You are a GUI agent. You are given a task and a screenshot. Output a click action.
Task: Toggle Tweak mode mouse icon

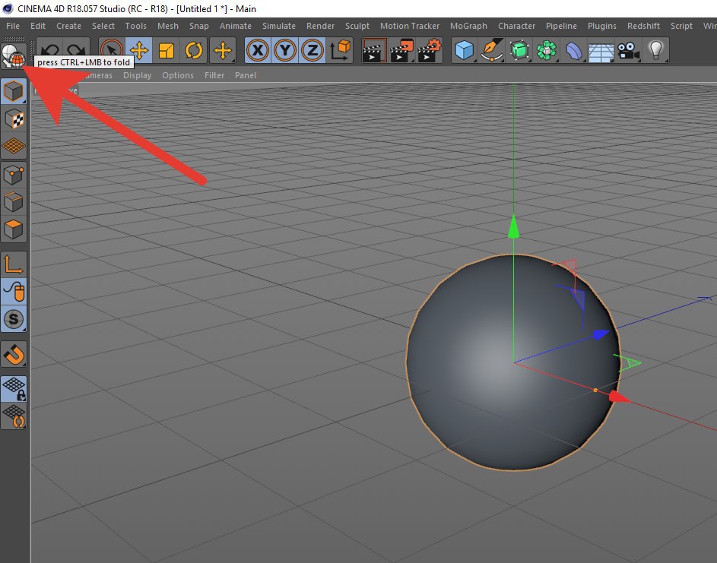(x=14, y=292)
